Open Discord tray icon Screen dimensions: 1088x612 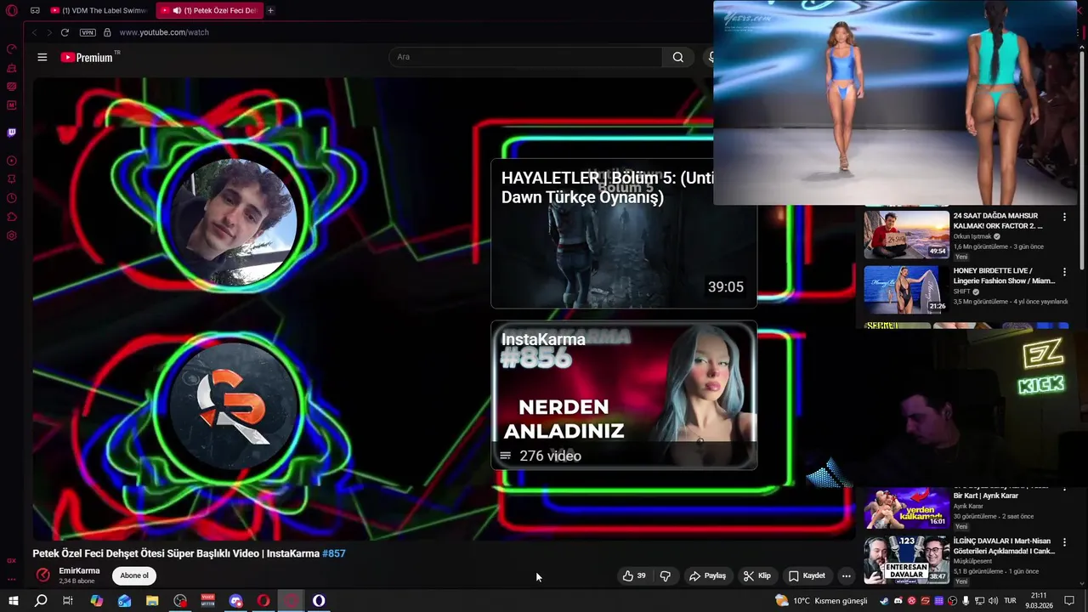tap(898, 601)
